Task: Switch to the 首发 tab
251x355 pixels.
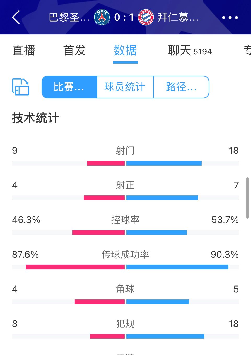Action: click(75, 50)
